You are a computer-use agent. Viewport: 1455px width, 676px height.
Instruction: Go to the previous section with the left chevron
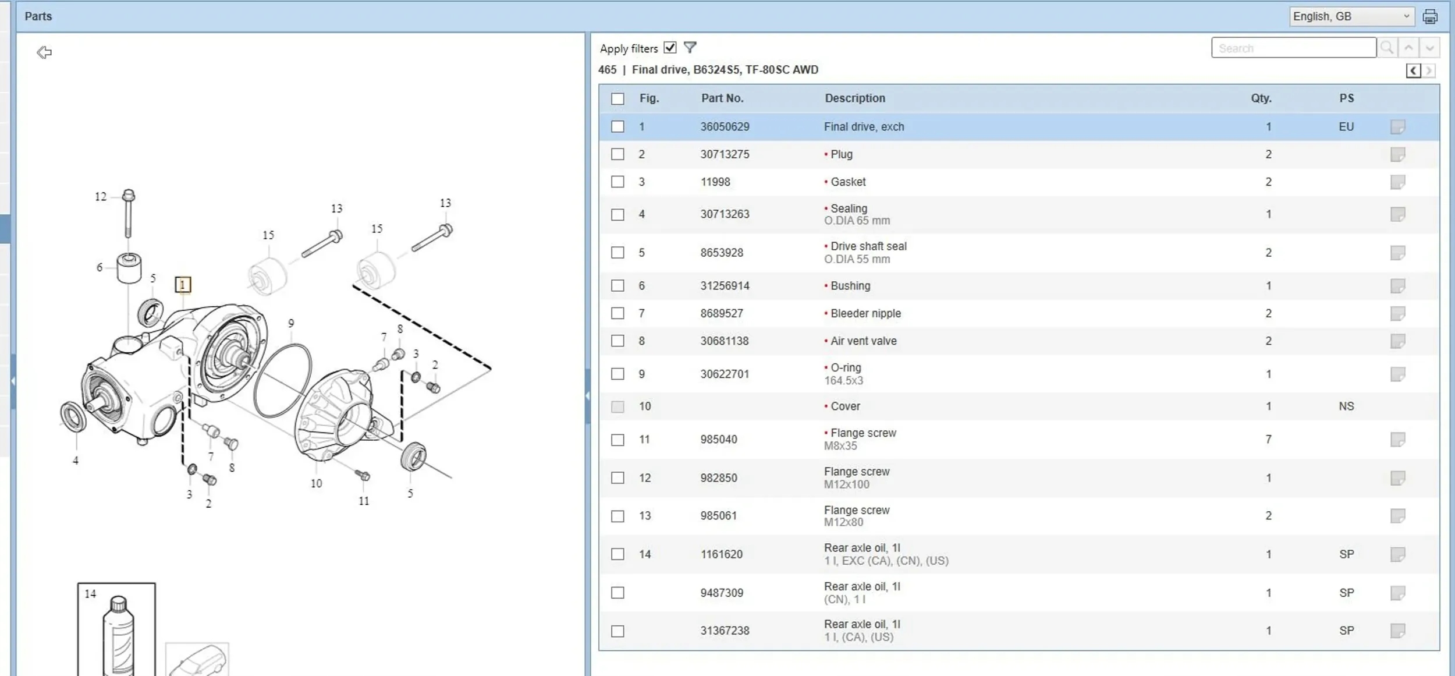(1413, 71)
